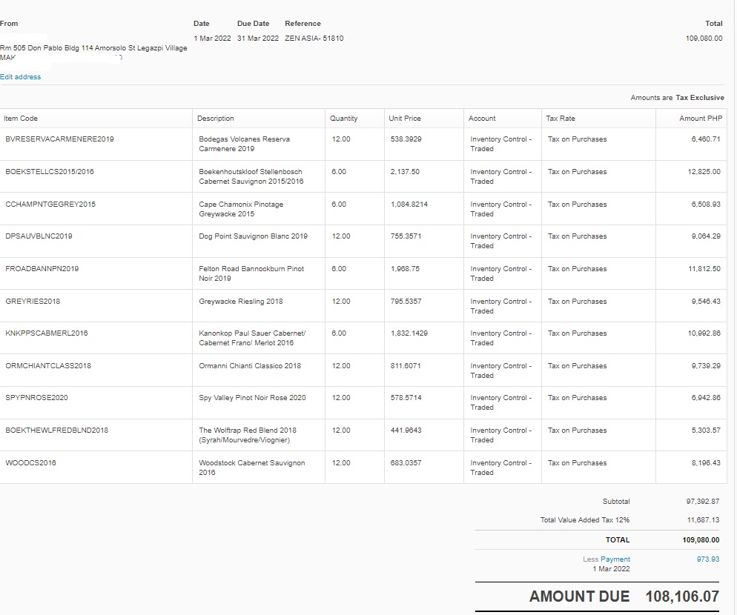Click the address line Rm 505 Don Pablo Bldg

pos(93,48)
